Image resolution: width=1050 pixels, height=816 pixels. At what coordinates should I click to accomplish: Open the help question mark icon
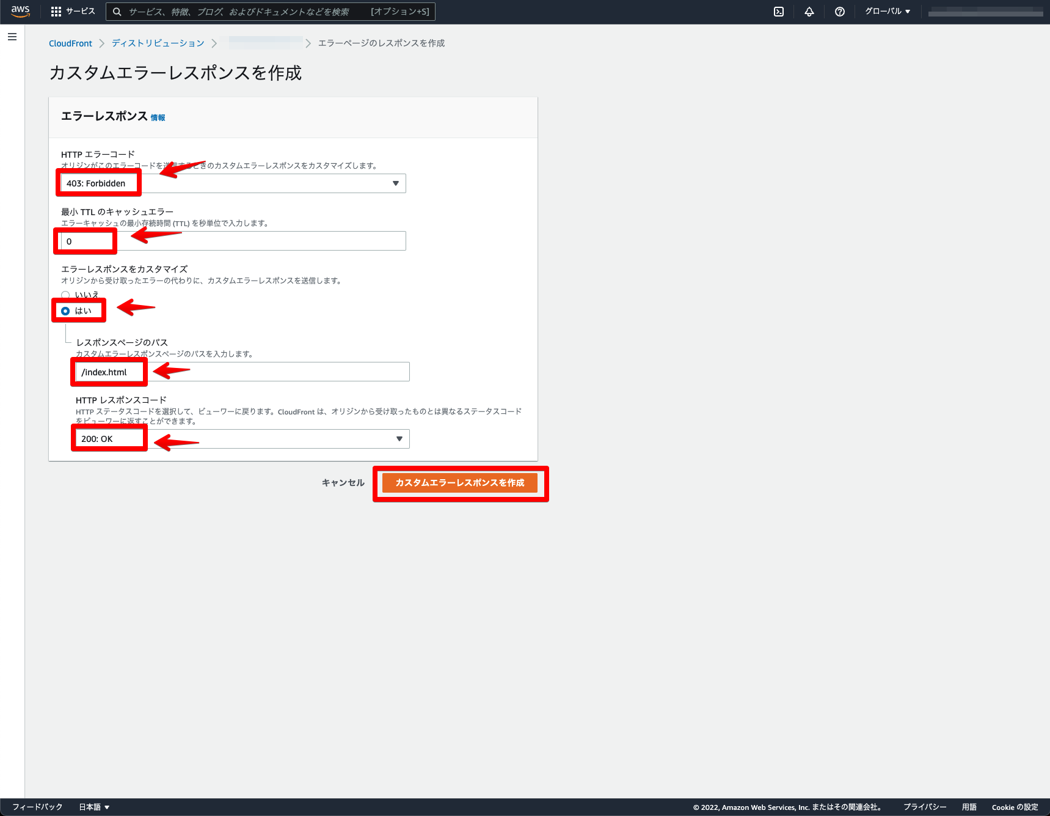click(x=840, y=12)
